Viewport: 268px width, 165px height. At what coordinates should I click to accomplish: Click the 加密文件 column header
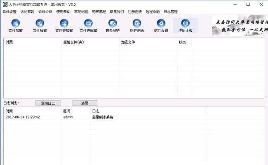click(148, 42)
